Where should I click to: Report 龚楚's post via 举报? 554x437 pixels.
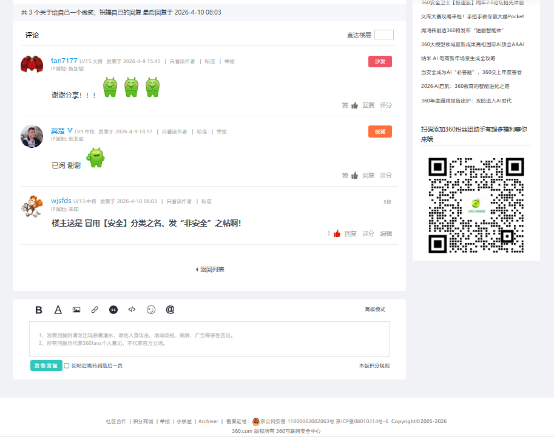222,132
